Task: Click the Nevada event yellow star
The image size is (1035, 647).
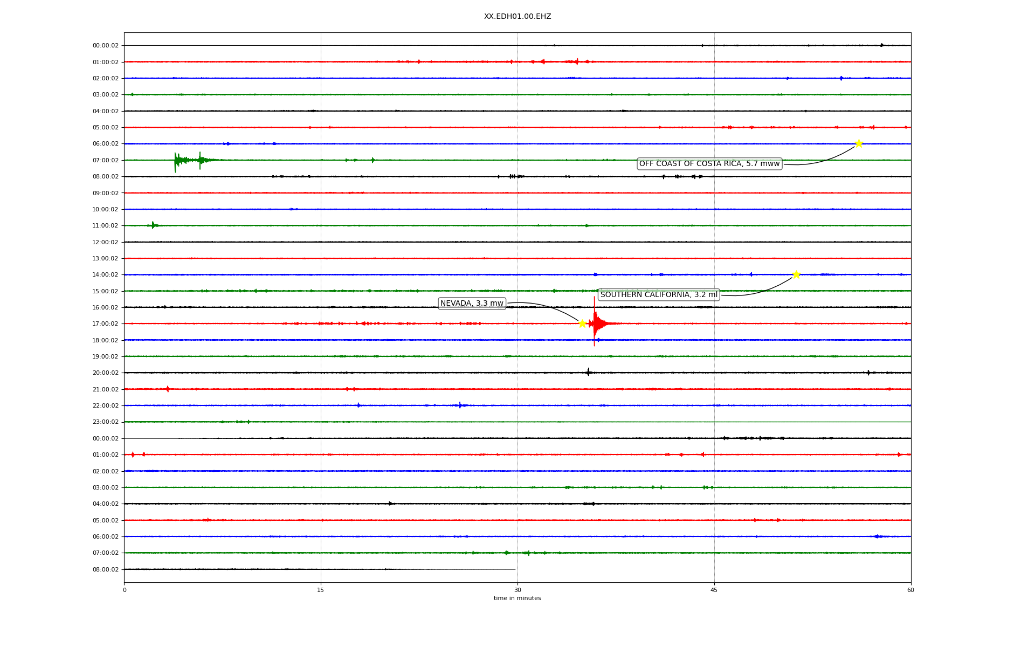Action: pos(582,323)
